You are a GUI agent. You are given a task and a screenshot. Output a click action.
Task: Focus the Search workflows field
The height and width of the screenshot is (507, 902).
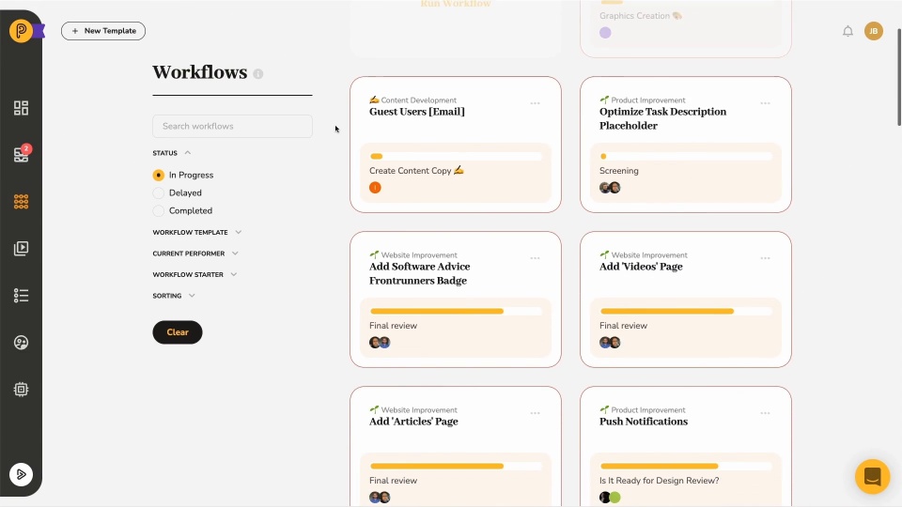coord(232,126)
